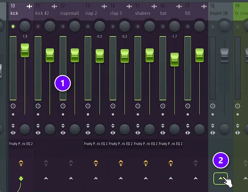Click the pan knob on Insert 18
This screenshot has height=192, width=248.
(x=224, y=26)
